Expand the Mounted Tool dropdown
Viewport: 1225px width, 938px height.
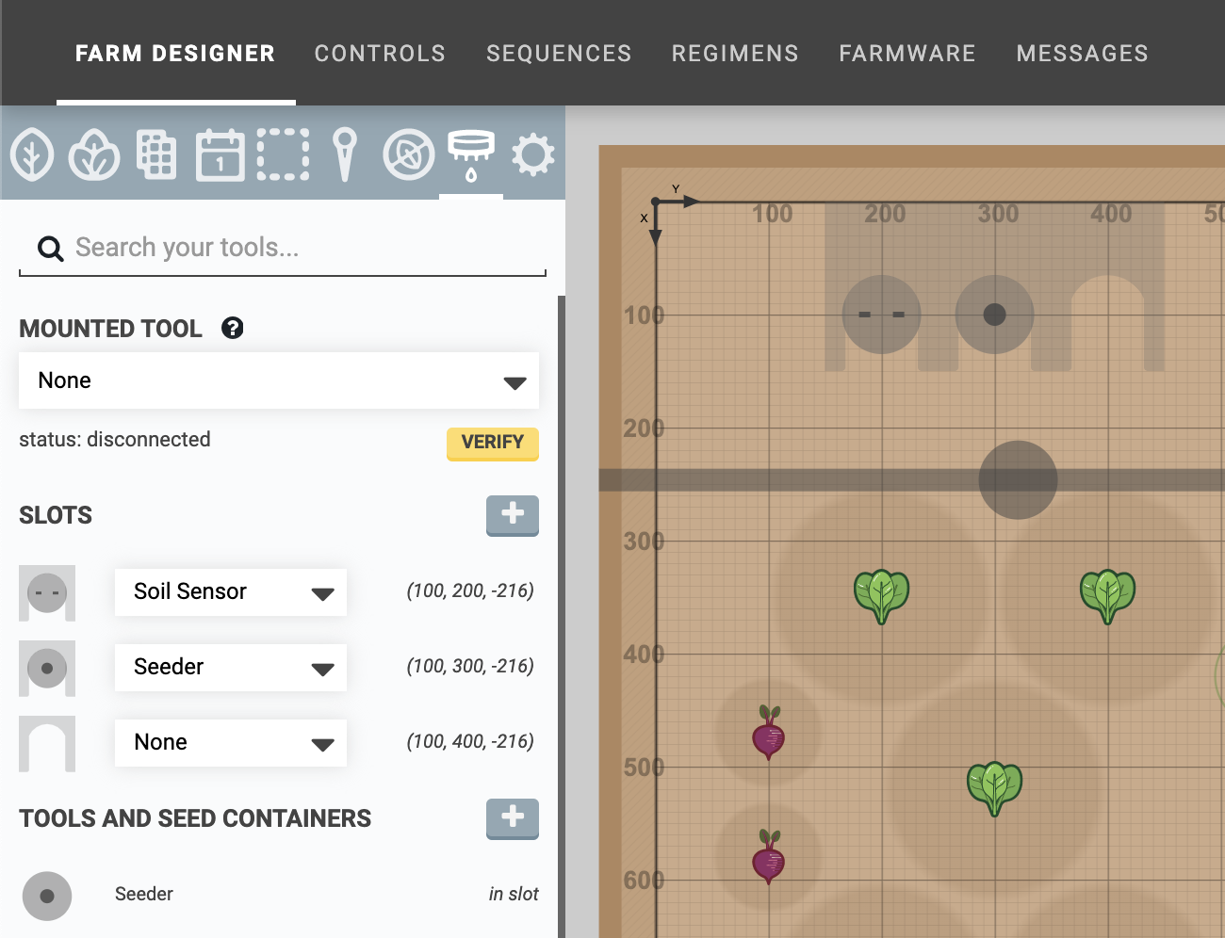click(279, 380)
